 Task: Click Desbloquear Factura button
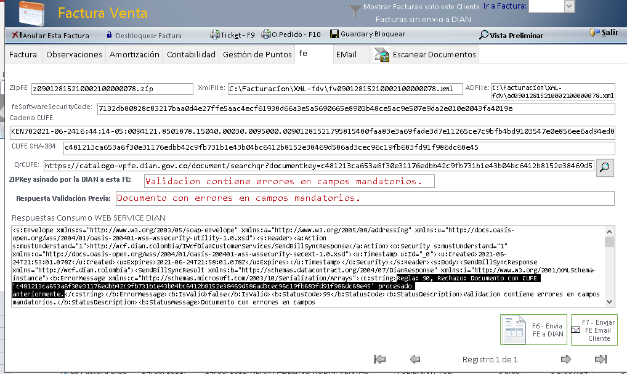click(144, 35)
